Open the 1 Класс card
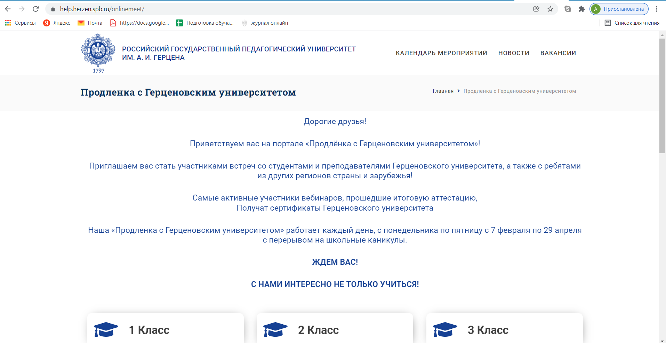 tap(166, 328)
